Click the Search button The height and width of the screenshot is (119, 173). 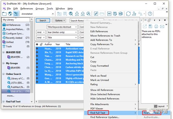coord(43,20)
